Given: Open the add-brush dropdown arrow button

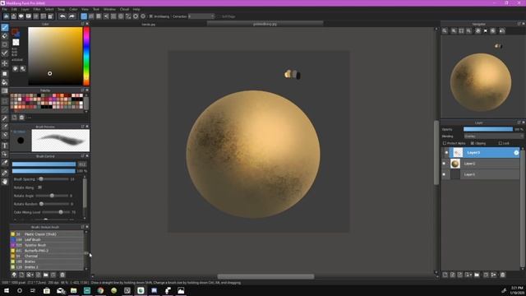Looking at the screenshot, I should (30, 275).
